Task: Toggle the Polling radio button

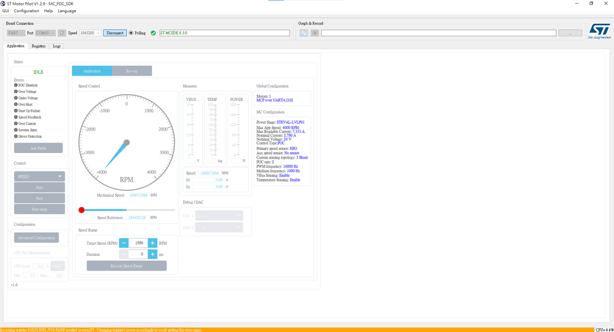Action: point(131,33)
